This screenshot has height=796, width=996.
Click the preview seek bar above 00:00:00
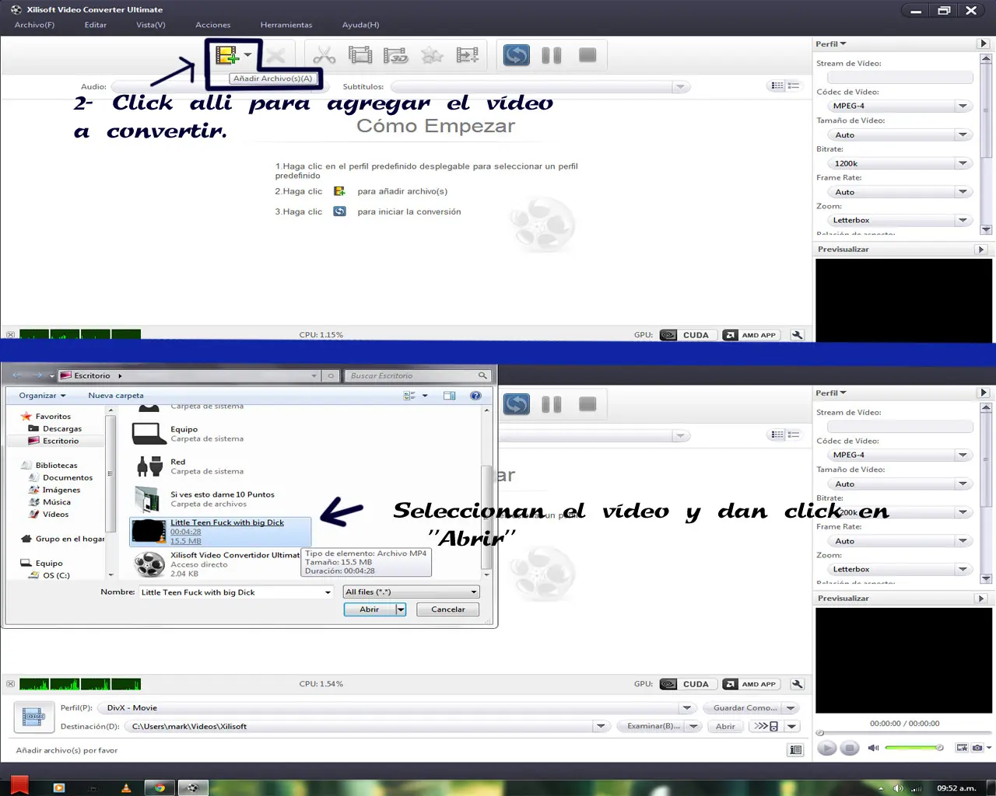903,732
